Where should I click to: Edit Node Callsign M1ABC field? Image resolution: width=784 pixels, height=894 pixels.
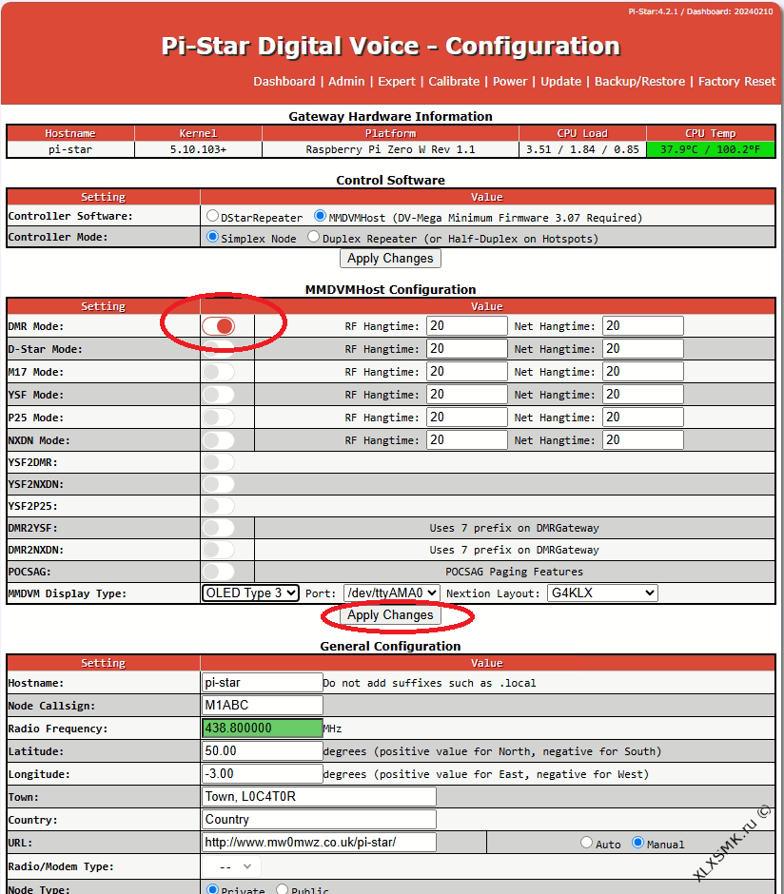tap(263, 706)
